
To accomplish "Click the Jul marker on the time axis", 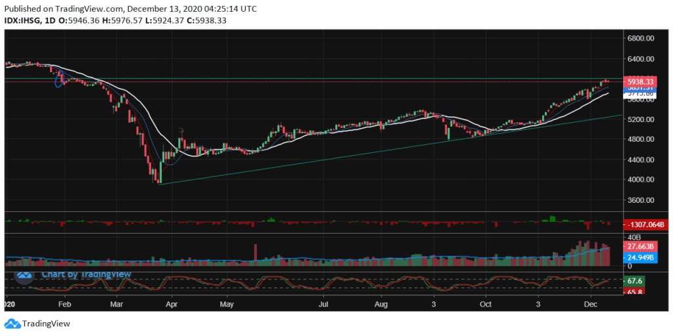I will (x=323, y=305).
